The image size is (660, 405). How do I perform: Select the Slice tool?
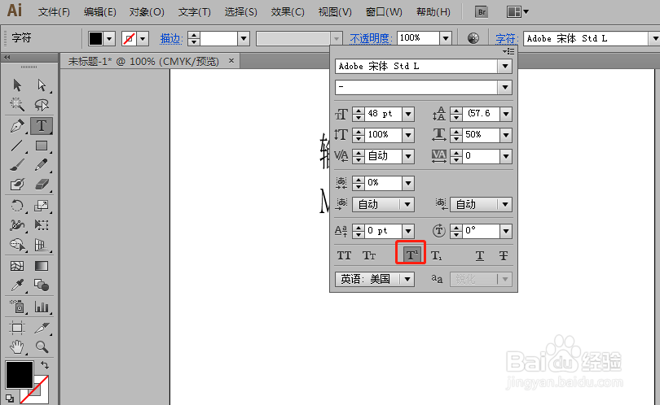pos(42,327)
